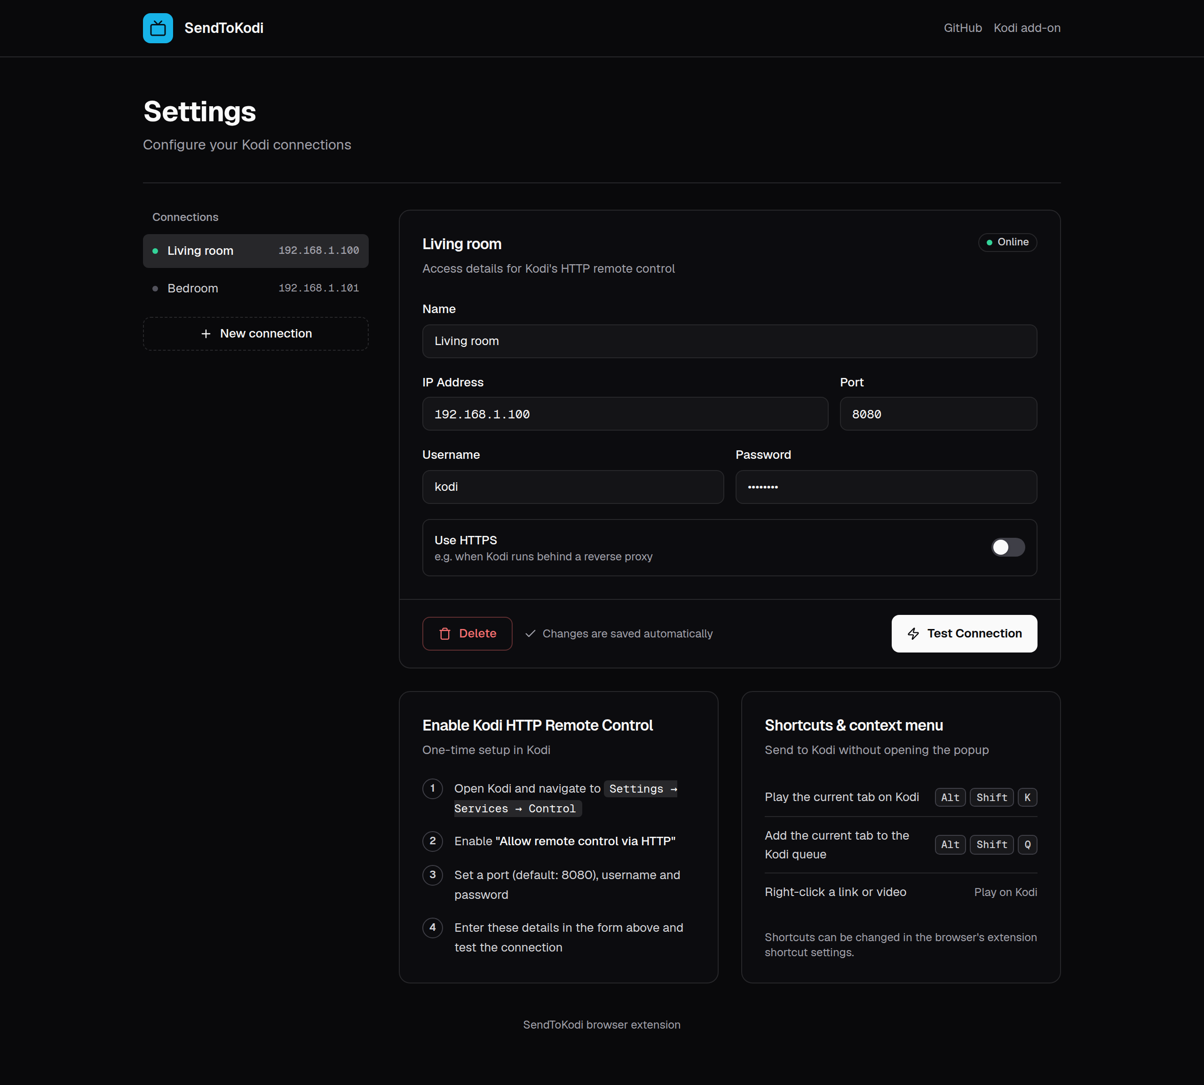The image size is (1204, 1085).
Task: Click "Play on Kodi" context menu text
Action: (x=1006, y=892)
